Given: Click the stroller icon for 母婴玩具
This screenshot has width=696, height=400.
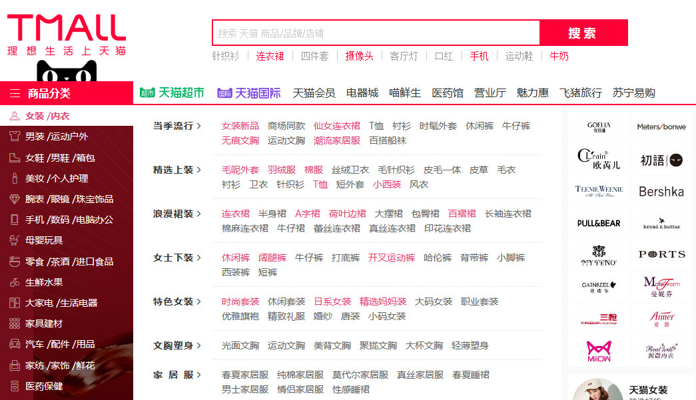Looking at the screenshot, I should [15, 240].
